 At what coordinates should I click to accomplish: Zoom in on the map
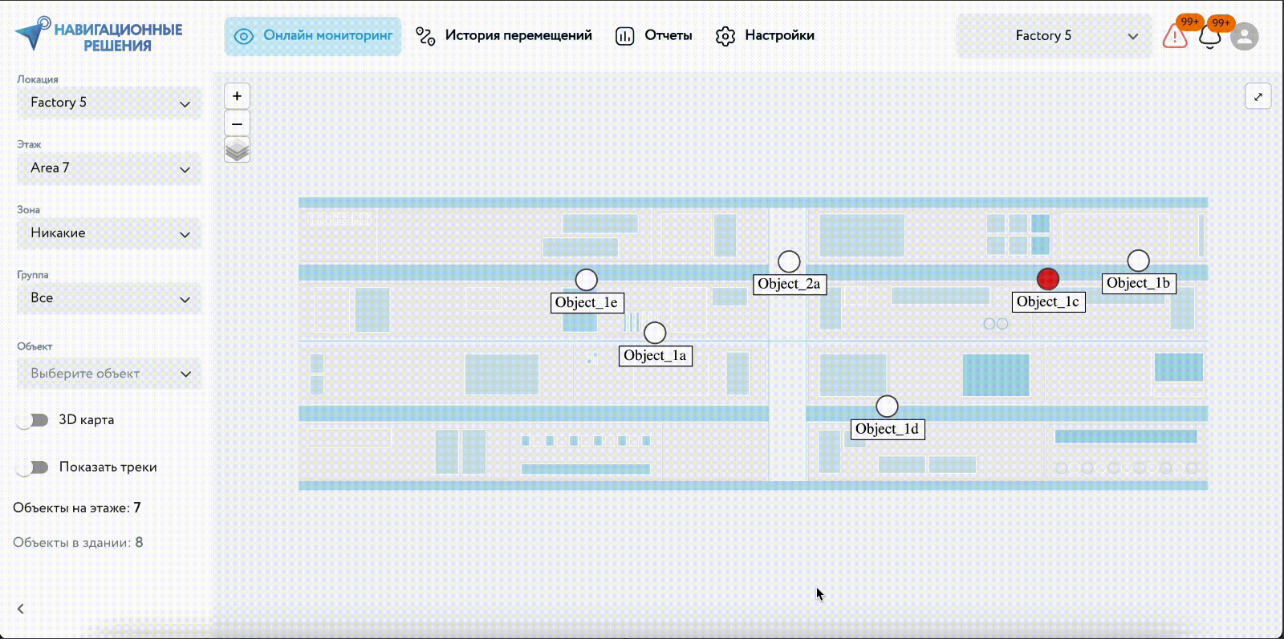click(237, 96)
